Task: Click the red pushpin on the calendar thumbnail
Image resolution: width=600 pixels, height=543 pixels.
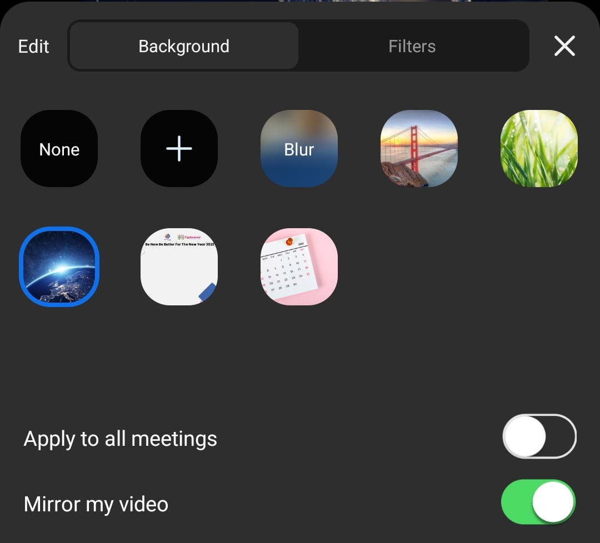Action: (x=289, y=242)
